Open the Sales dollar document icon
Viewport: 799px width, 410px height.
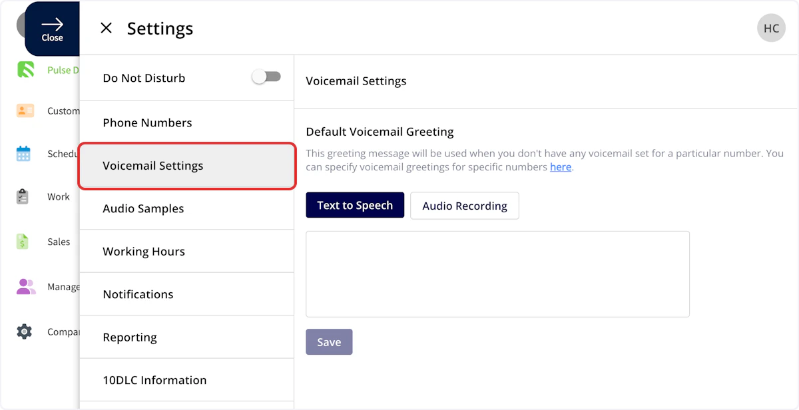click(23, 242)
